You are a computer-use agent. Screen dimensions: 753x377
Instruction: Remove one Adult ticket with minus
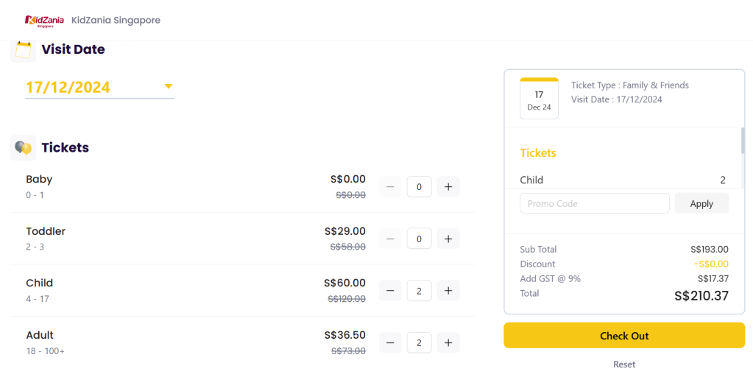pos(390,342)
